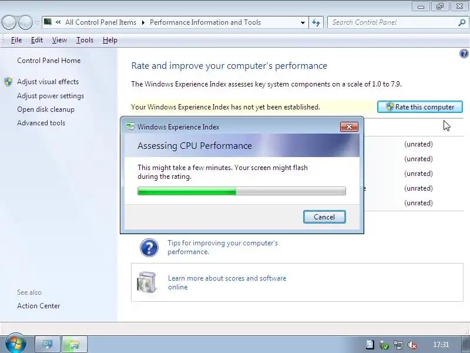Open the Windows Start orb
The height and width of the screenshot is (353, 470).
click(16, 344)
